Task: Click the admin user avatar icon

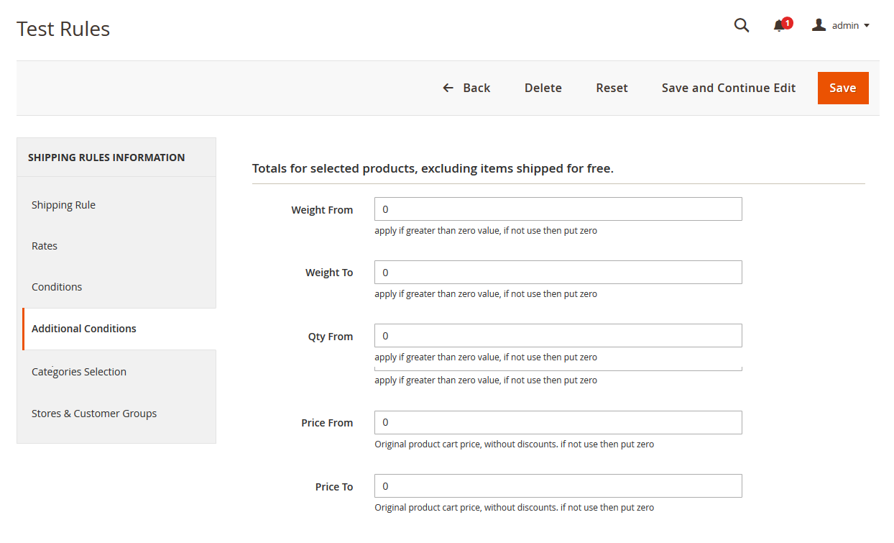Action: click(x=819, y=25)
